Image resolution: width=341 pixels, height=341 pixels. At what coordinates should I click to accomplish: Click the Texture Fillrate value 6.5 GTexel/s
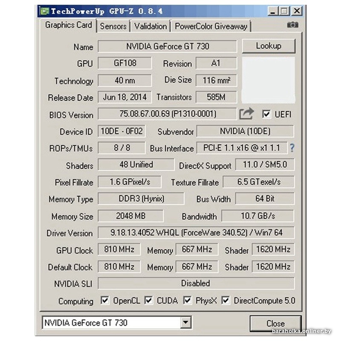[259, 182]
